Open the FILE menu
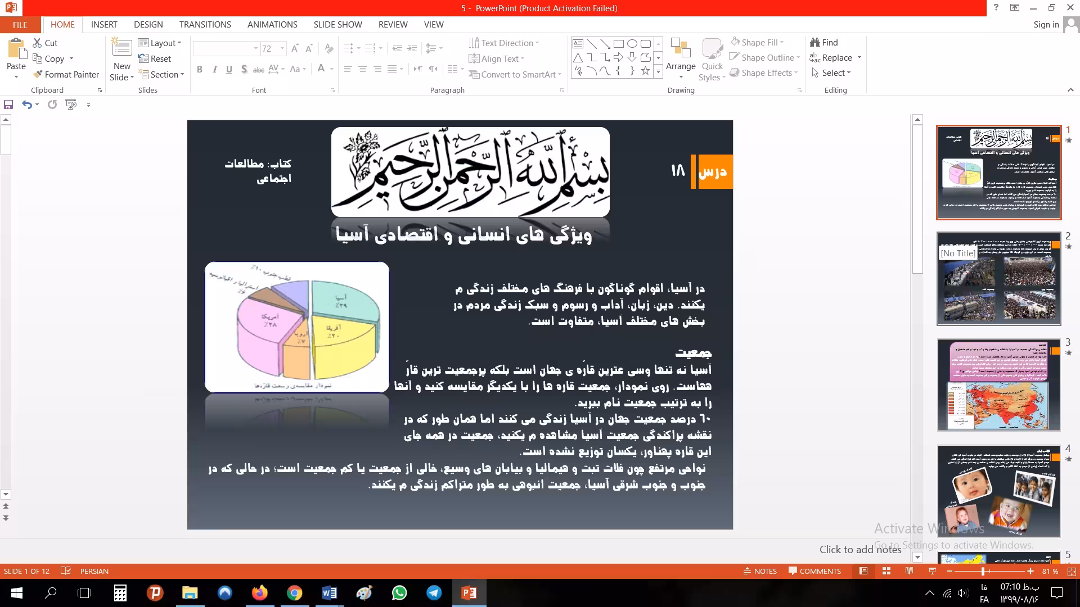The width and height of the screenshot is (1080, 607). 20,25
